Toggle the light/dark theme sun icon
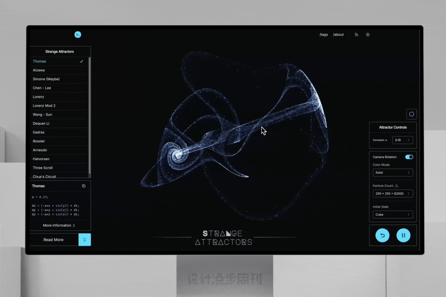Image resolution: width=446 pixels, height=297 pixels. [x=368, y=35]
